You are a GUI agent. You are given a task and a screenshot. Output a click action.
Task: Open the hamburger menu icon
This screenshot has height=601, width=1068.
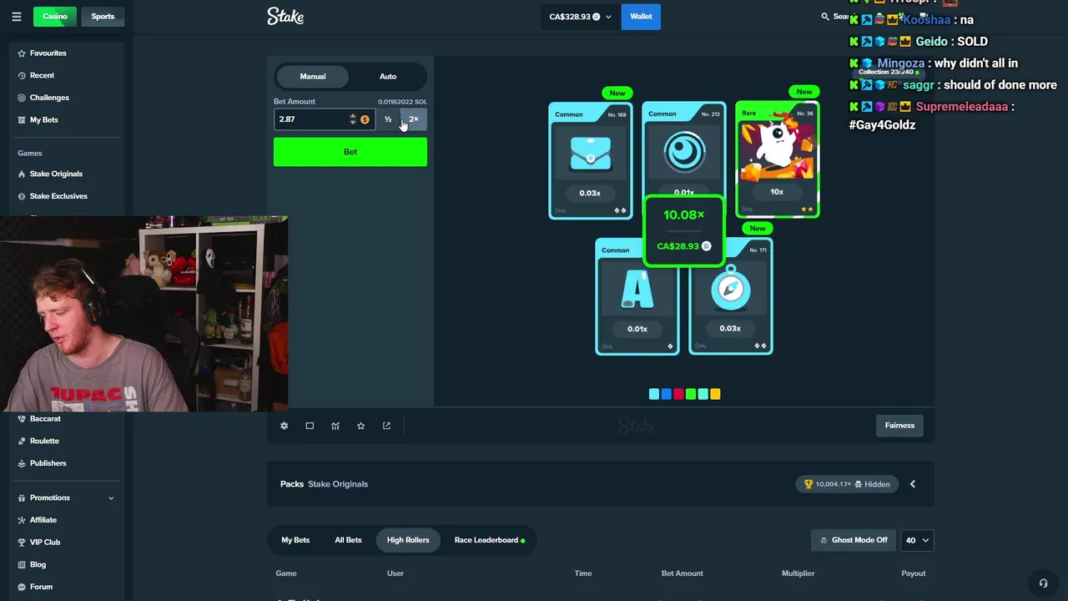click(x=17, y=17)
